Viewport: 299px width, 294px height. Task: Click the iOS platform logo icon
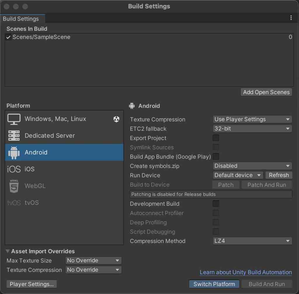click(x=14, y=169)
